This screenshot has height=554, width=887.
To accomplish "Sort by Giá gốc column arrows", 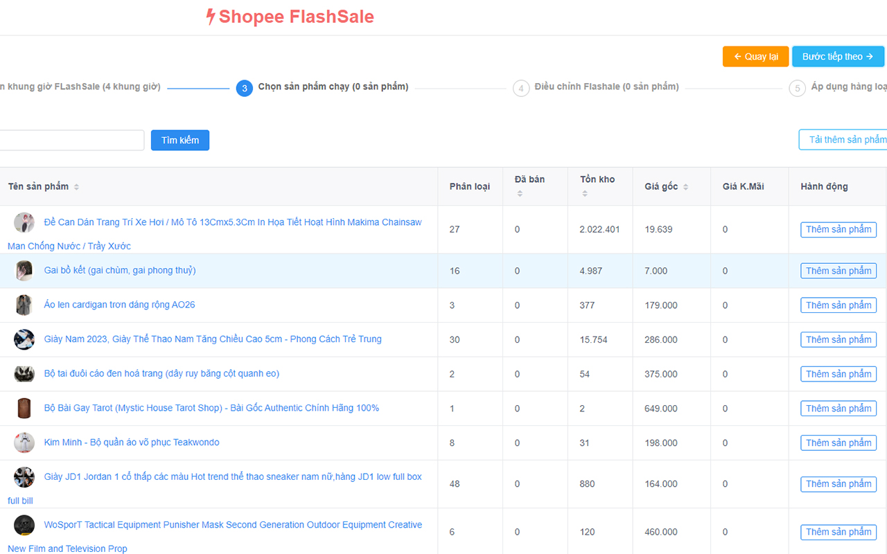I will click(685, 187).
